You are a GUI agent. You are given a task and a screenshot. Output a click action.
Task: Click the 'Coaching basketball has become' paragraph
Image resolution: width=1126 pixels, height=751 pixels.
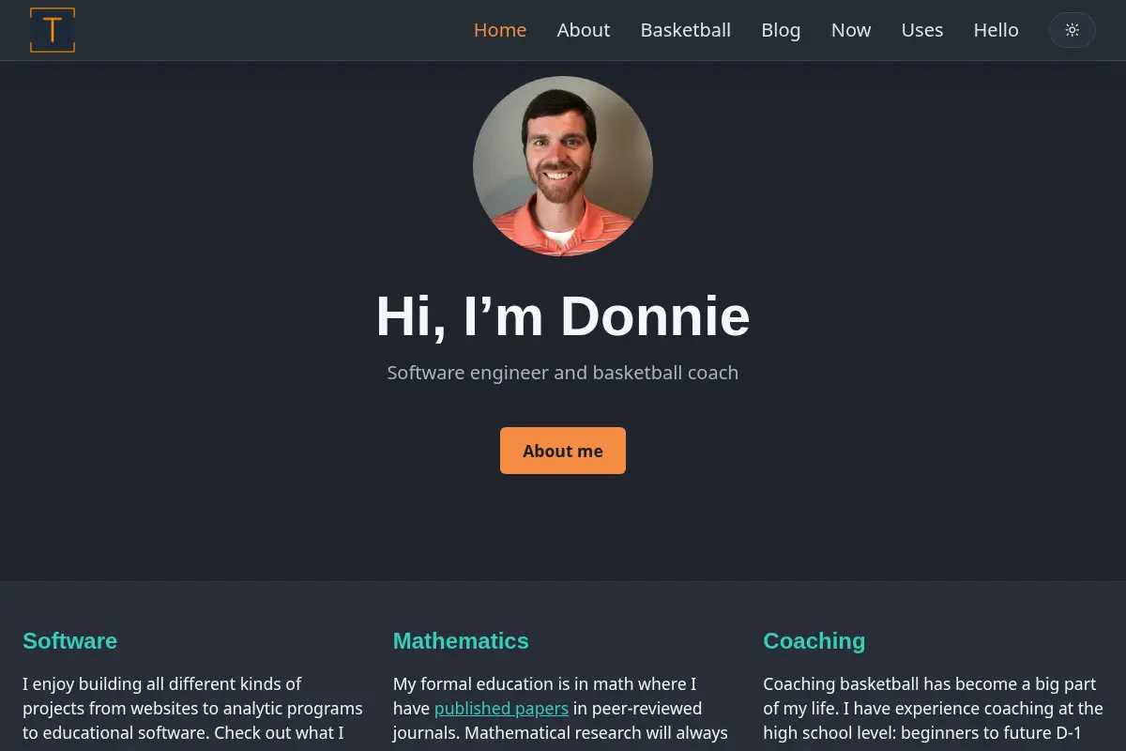click(933, 712)
